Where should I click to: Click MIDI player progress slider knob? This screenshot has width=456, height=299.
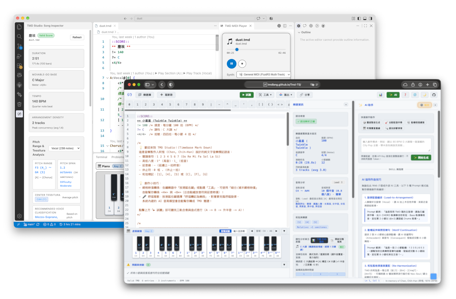(237, 50)
